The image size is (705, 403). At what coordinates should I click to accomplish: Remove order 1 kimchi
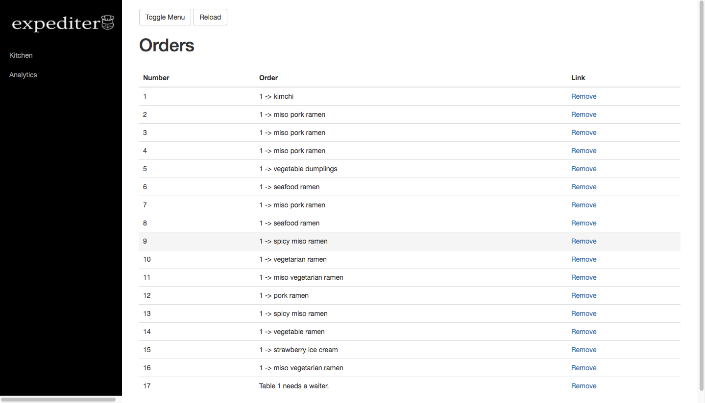pyautogui.click(x=583, y=96)
